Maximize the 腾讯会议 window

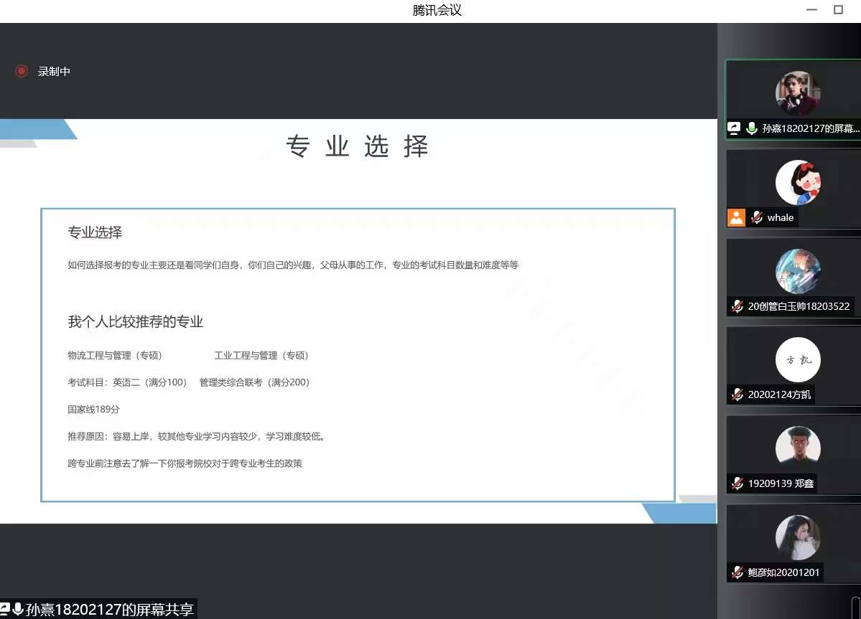point(838,10)
